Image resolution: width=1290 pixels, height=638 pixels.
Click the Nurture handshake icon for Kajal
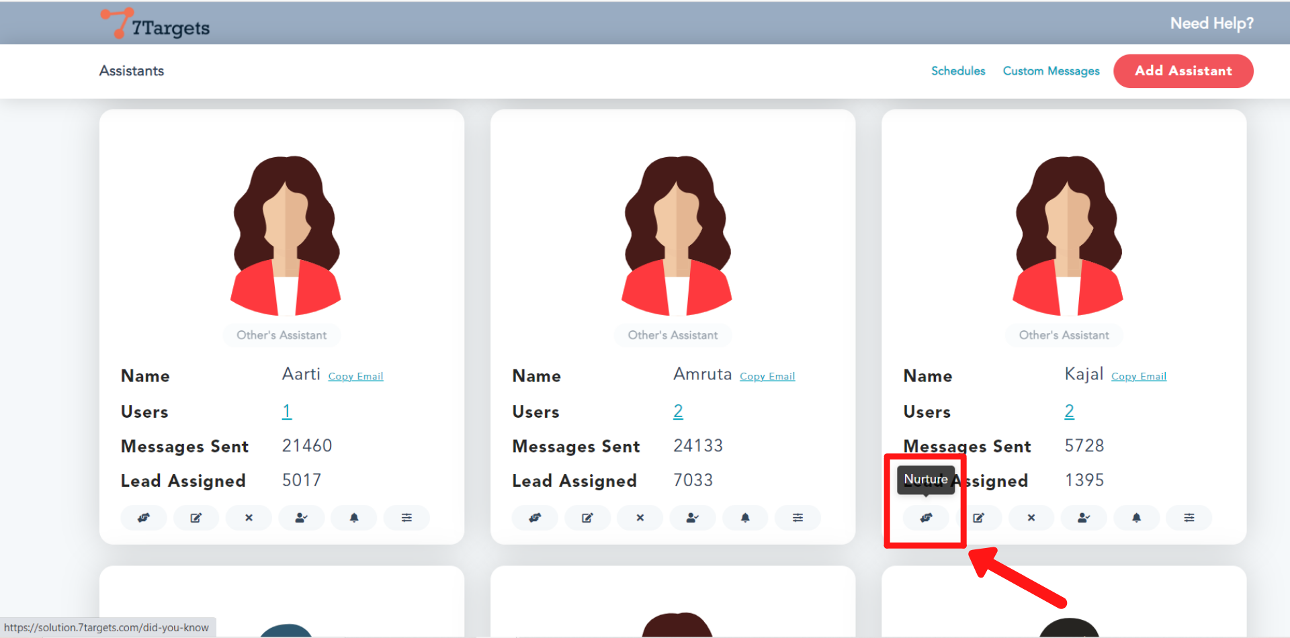click(x=926, y=518)
